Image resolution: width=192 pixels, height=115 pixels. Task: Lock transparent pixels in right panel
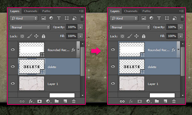(x=122, y=36)
